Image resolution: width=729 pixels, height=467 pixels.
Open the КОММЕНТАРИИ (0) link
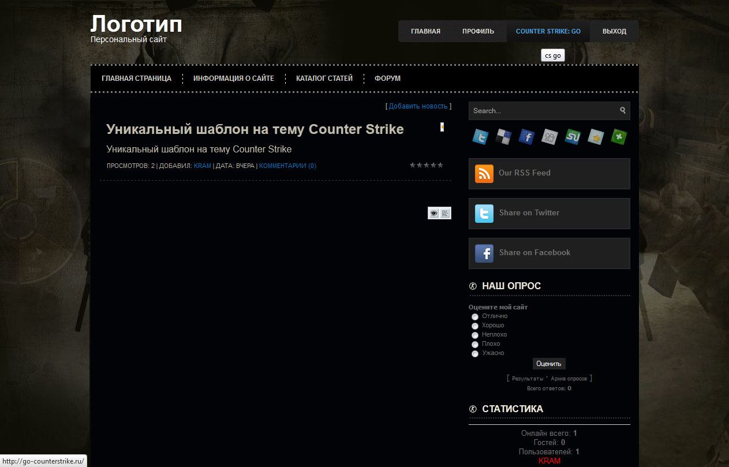point(287,166)
